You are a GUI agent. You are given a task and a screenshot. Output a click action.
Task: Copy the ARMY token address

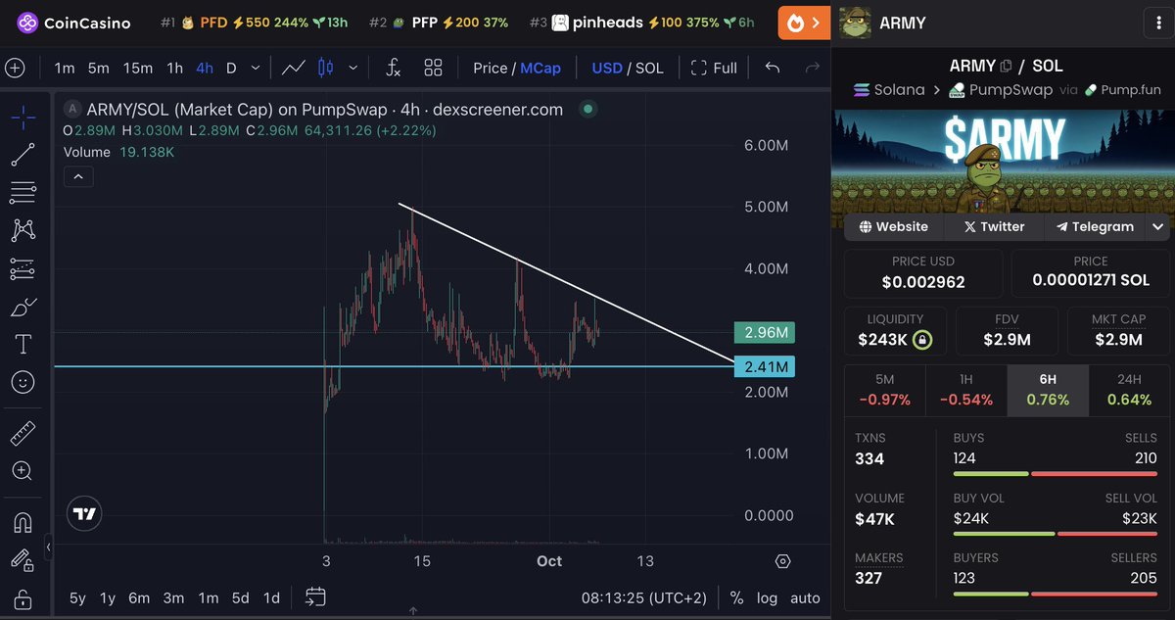click(1006, 67)
